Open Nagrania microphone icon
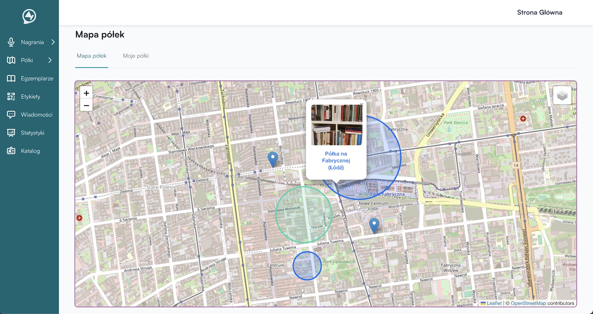The image size is (593, 314). (11, 42)
